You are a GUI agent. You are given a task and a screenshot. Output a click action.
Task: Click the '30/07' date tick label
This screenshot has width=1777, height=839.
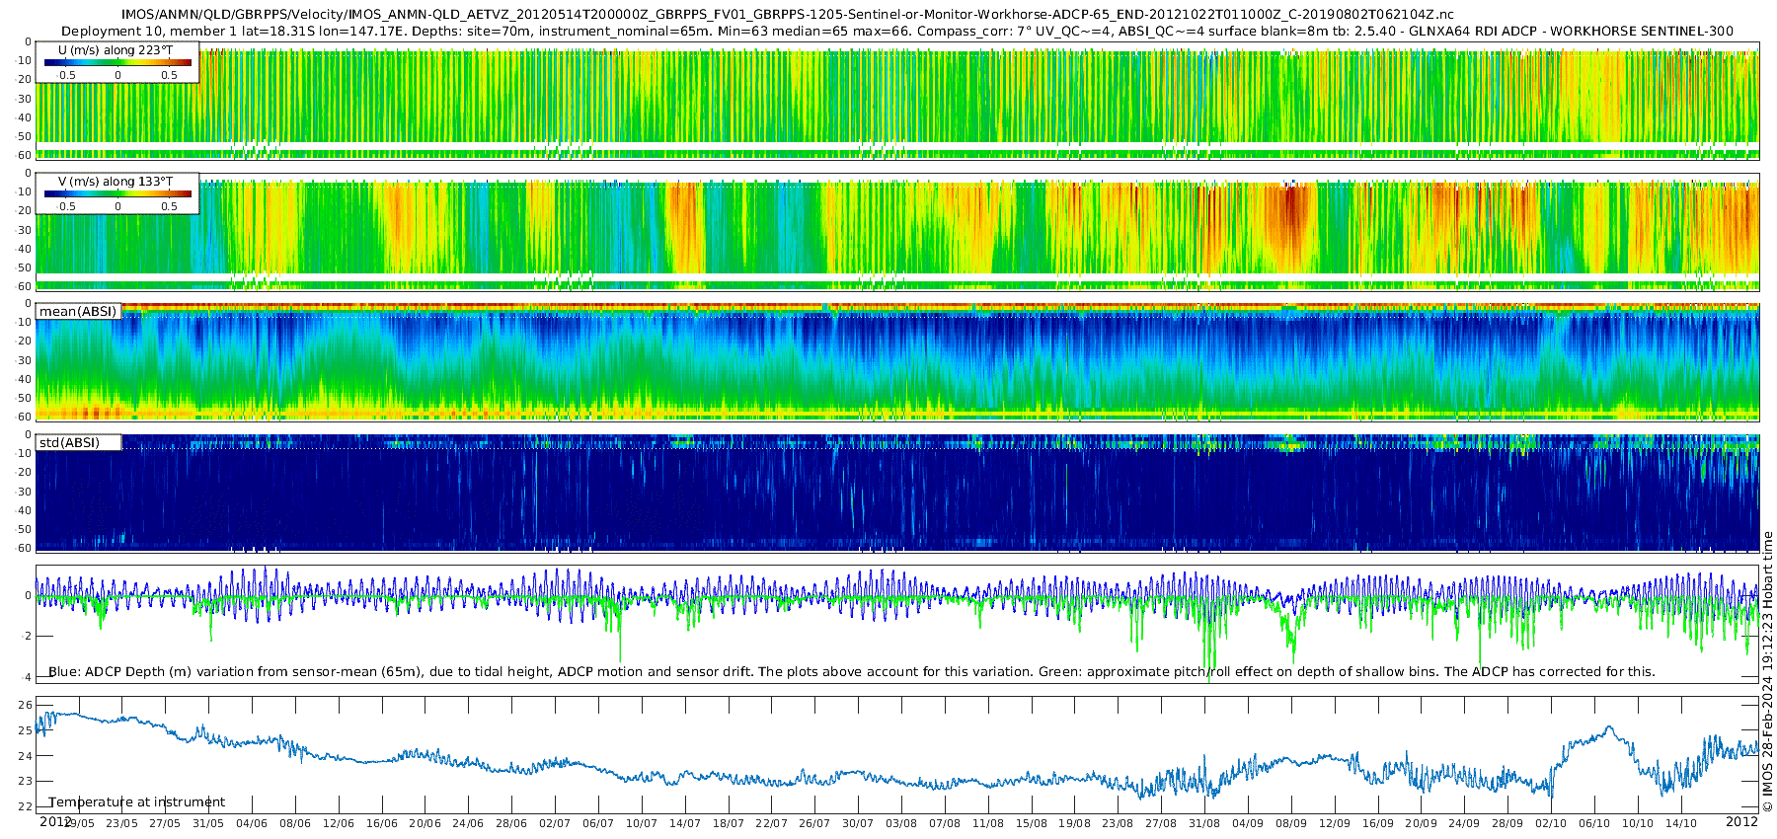858,823
